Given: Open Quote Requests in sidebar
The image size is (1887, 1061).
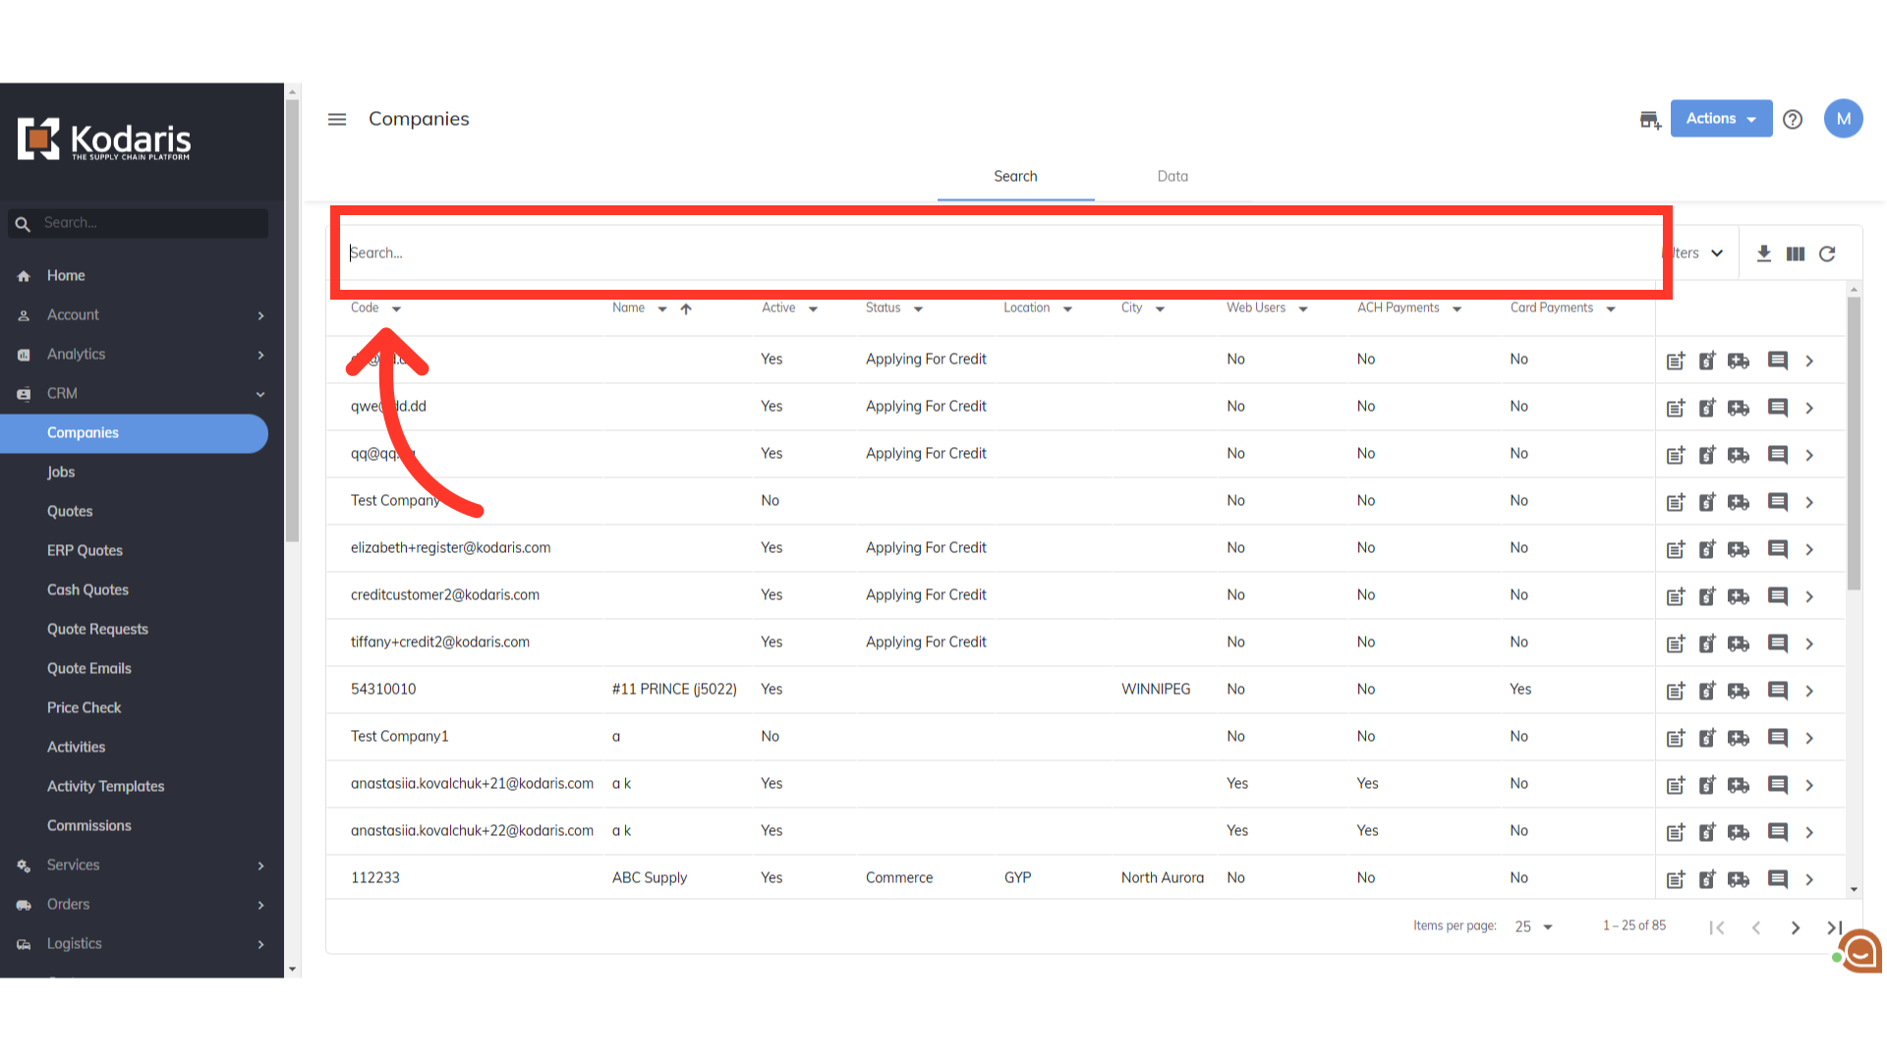Looking at the screenshot, I should (x=97, y=629).
